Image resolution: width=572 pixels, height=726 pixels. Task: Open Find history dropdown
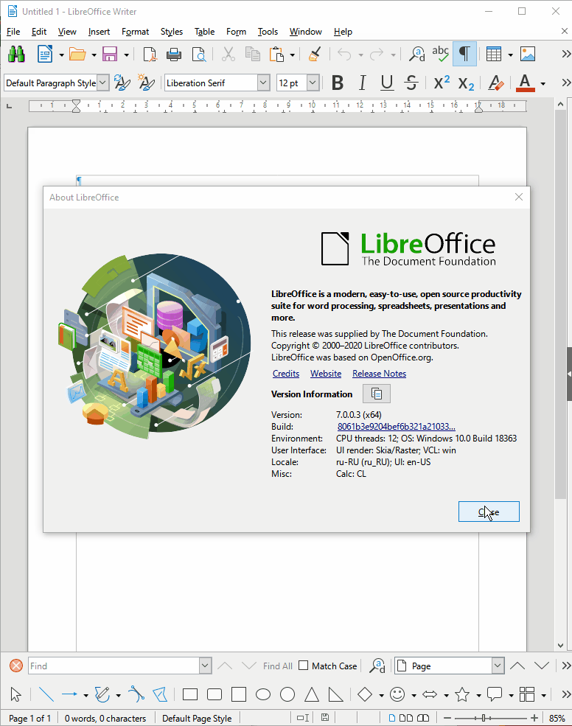click(x=205, y=666)
